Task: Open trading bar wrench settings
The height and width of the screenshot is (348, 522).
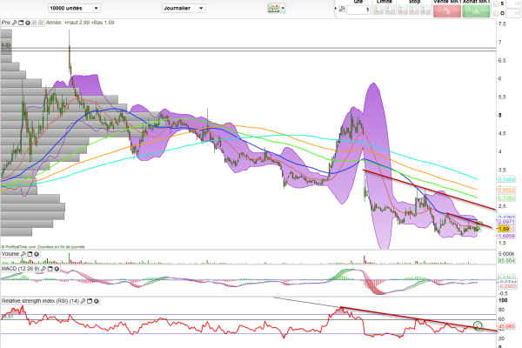Action: pos(342,10)
